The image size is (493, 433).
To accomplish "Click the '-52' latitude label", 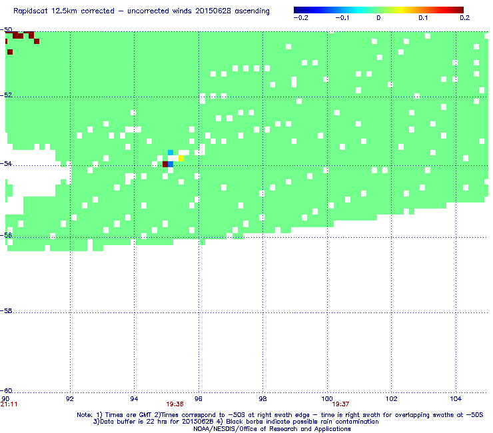I will (6, 95).
